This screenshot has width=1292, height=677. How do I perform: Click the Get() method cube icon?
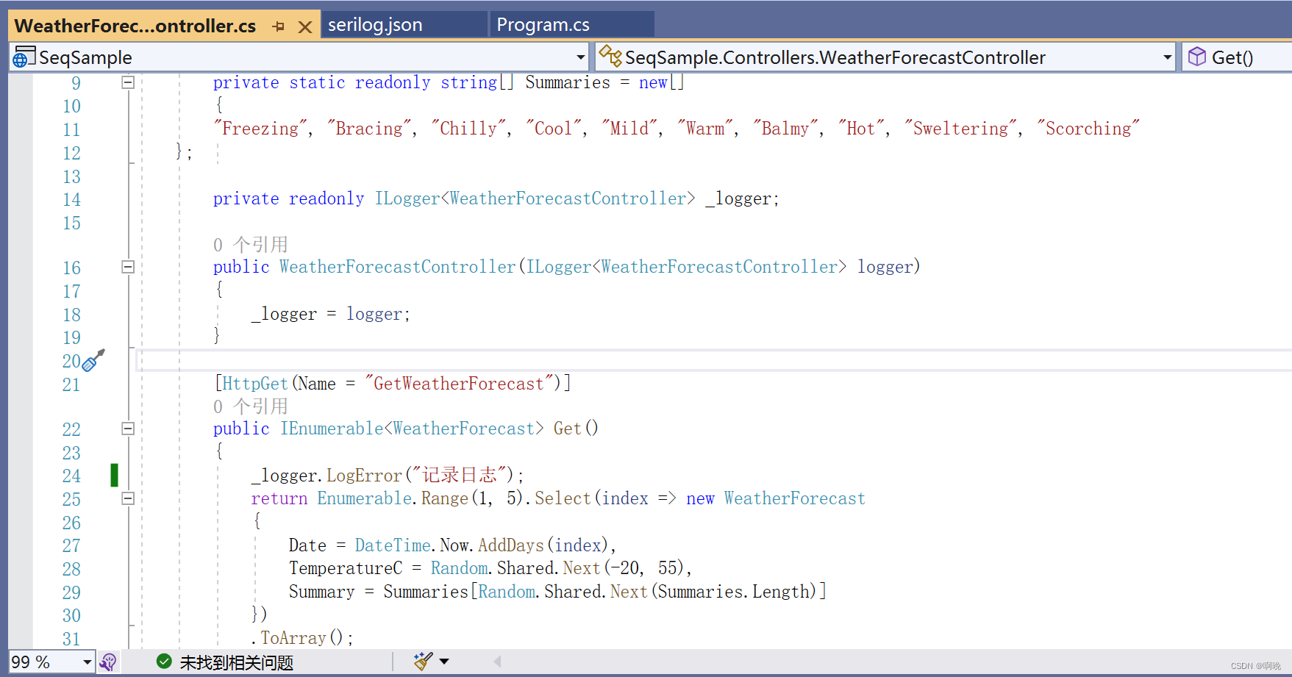click(1197, 57)
